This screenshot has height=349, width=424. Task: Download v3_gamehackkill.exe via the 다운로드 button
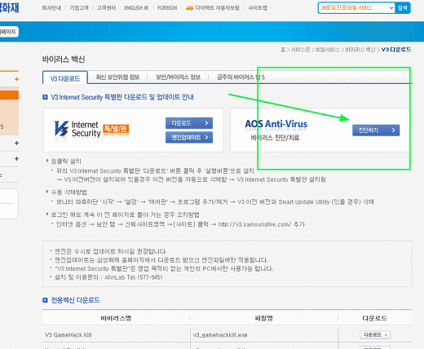point(375,335)
